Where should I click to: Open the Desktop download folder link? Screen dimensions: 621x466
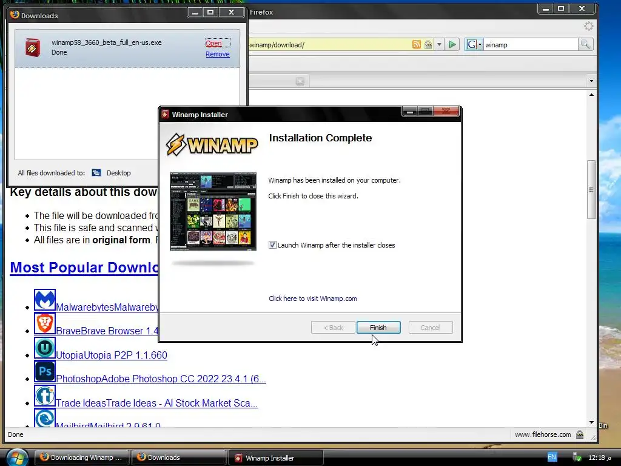(x=118, y=173)
